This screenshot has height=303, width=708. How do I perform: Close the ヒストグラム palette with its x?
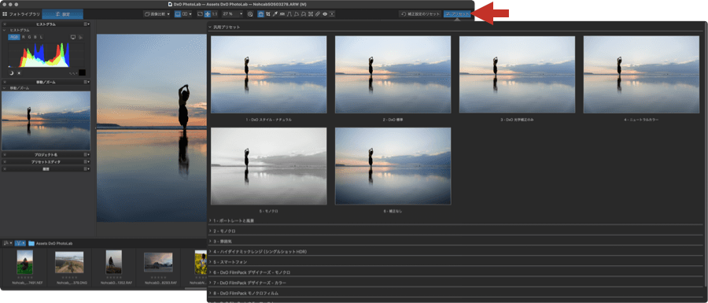coord(5,24)
